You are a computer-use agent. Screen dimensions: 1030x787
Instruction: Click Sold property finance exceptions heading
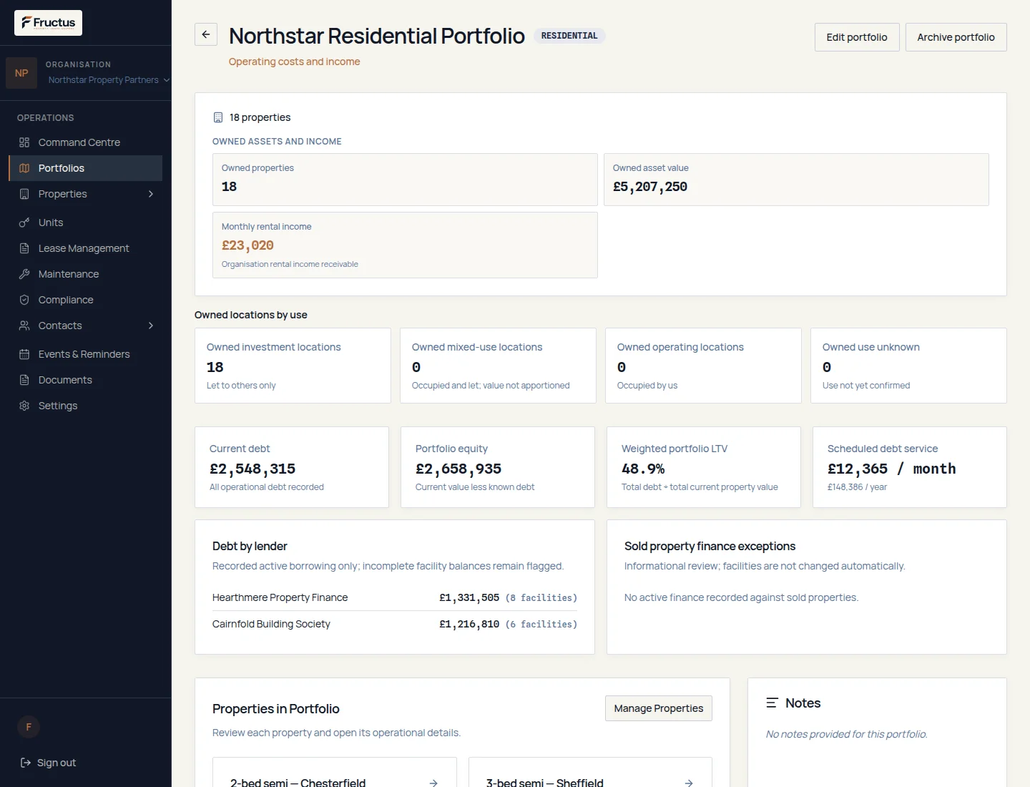[x=710, y=546]
